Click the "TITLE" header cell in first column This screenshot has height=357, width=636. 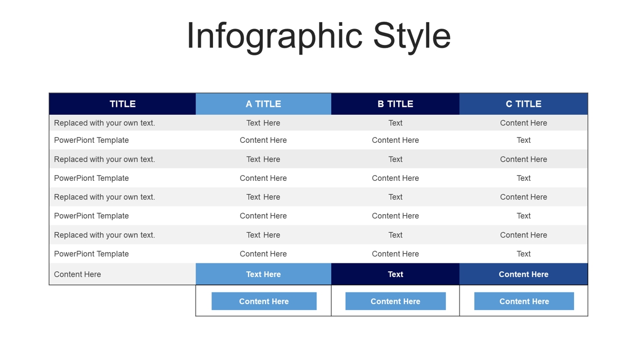[122, 104]
